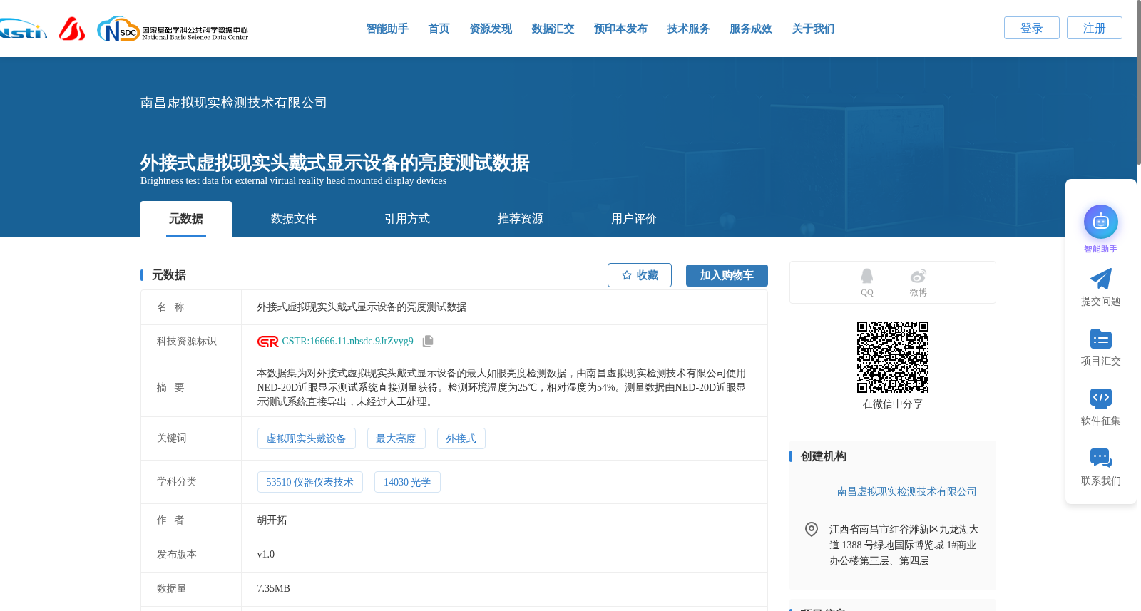Share the dataset via QQ icon
This screenshot has height=611, width=1141.
[x=866, y=277]
